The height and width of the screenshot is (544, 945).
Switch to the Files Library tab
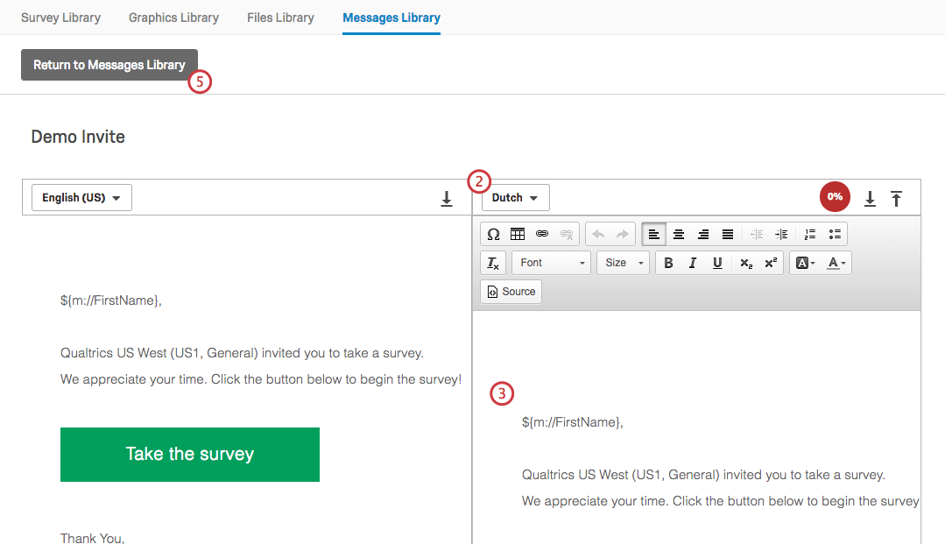pos(280,17)
